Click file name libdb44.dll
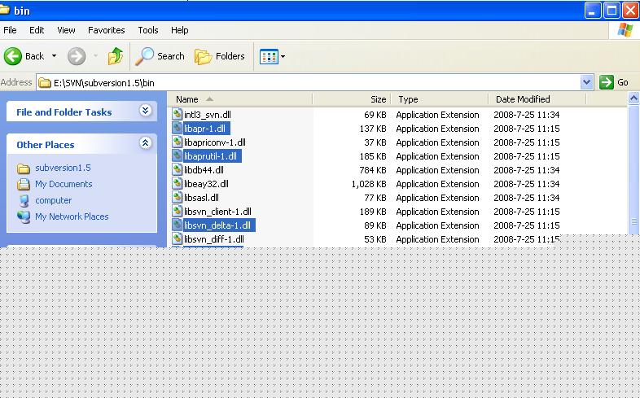Viewport: 640px width, 398px height. click(x=204, y=170)
